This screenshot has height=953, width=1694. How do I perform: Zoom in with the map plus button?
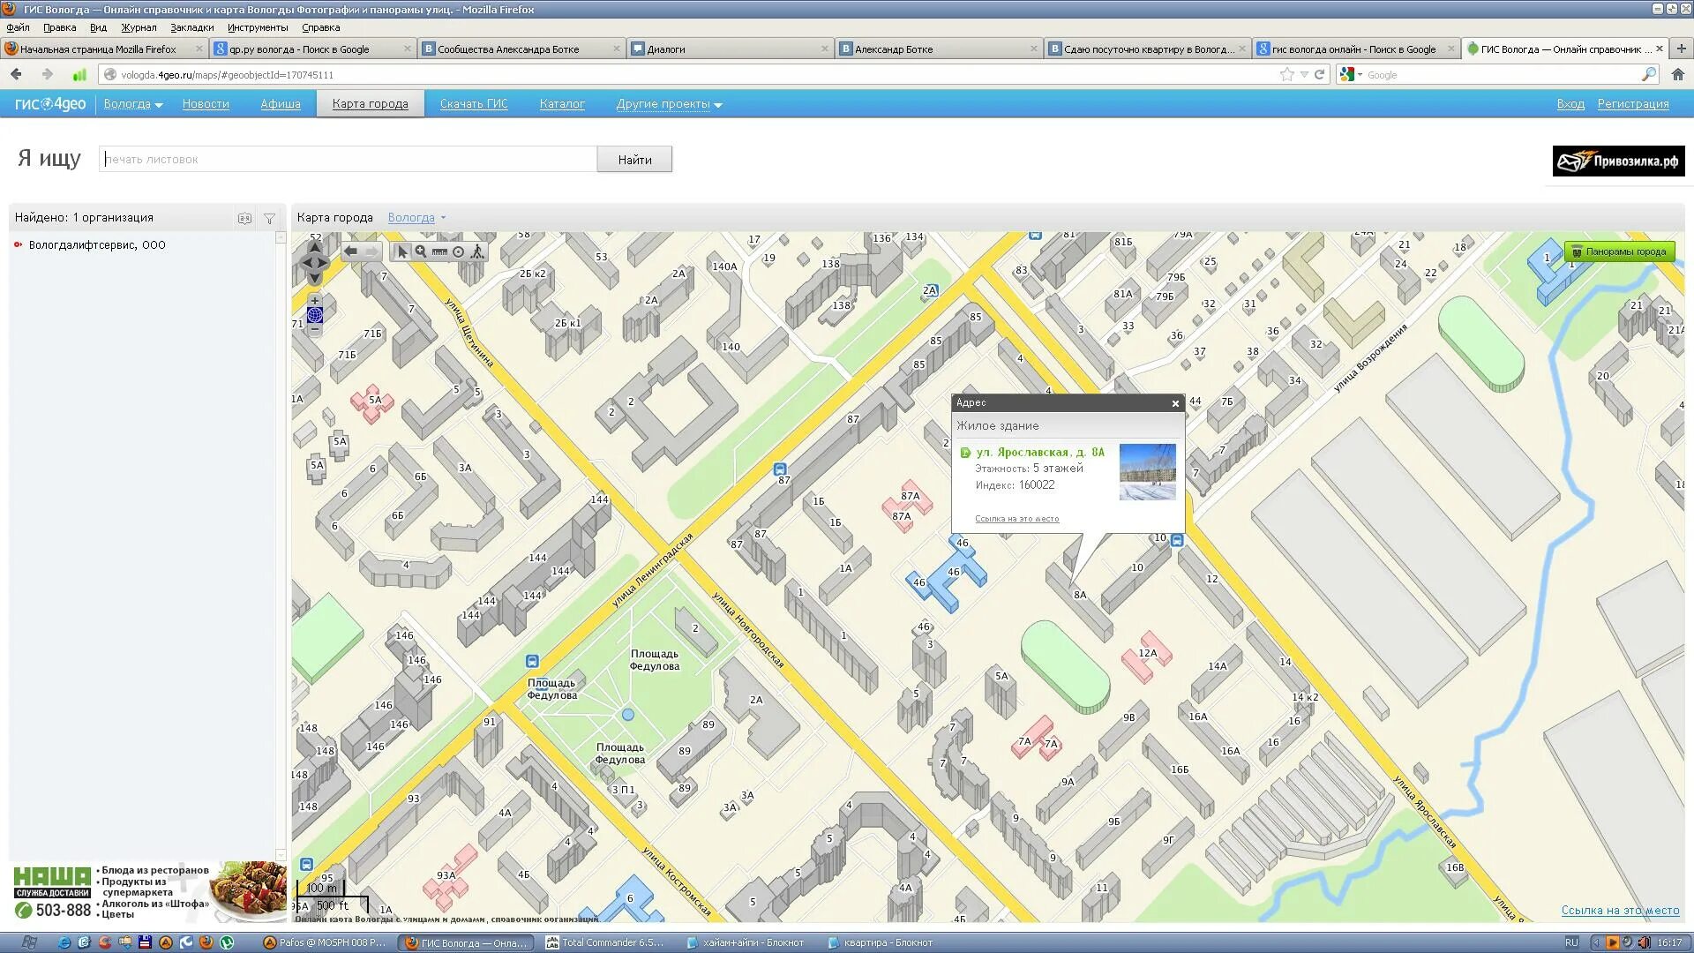(x=315, y=300)
